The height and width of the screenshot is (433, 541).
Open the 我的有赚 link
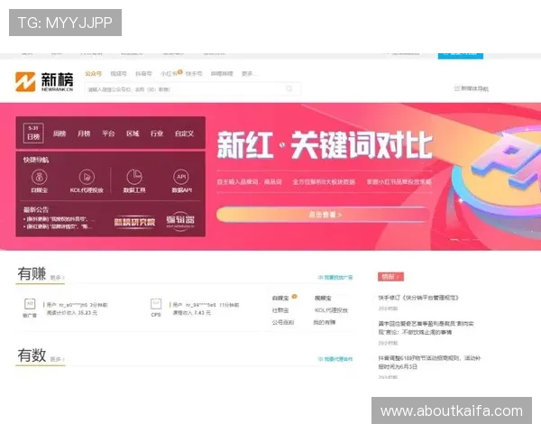(325, 322)
